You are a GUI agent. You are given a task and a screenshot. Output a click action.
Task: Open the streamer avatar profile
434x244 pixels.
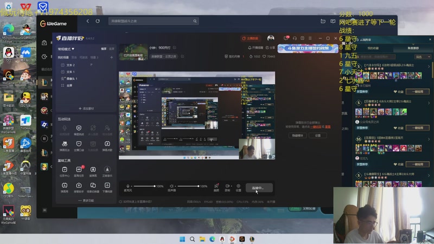point(271,38)
